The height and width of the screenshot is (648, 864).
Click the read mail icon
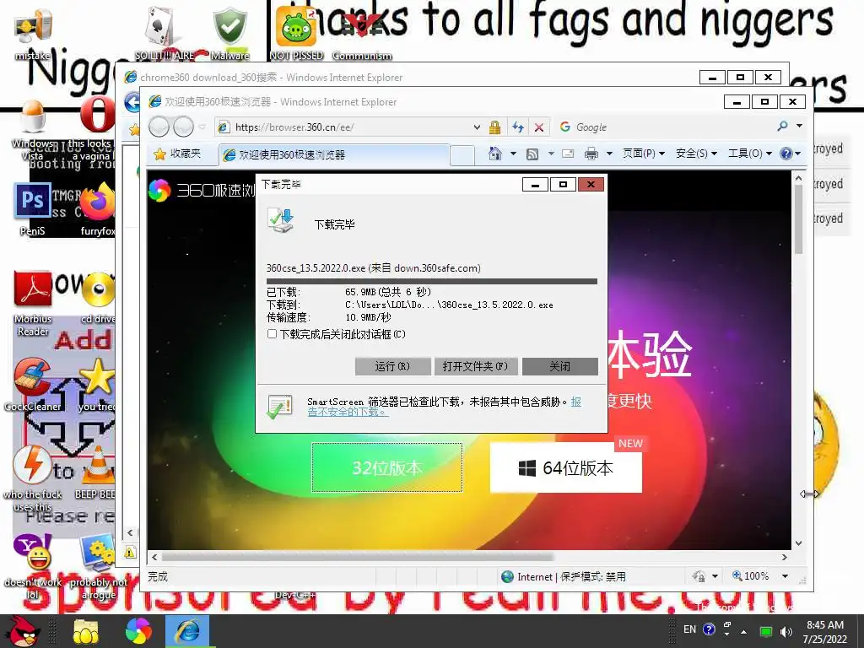click(568, 154)
